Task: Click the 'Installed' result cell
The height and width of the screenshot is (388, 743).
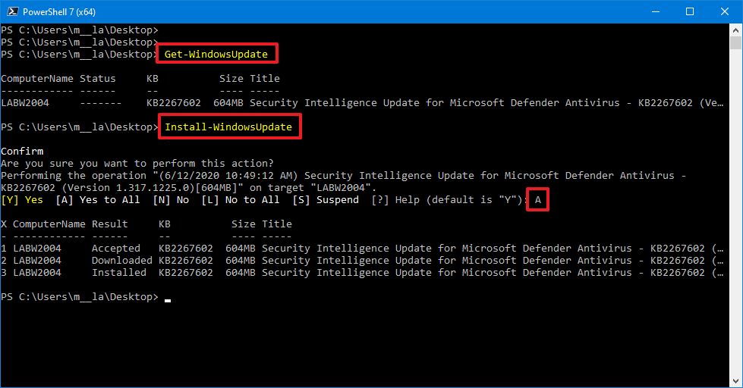Action: (119, 272)
